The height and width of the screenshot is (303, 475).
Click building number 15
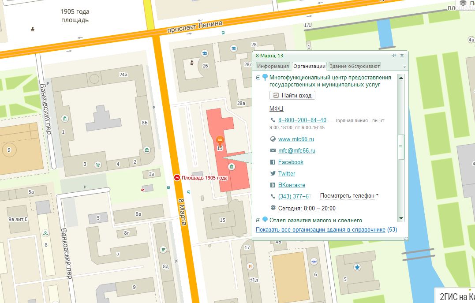coord(222,220)
